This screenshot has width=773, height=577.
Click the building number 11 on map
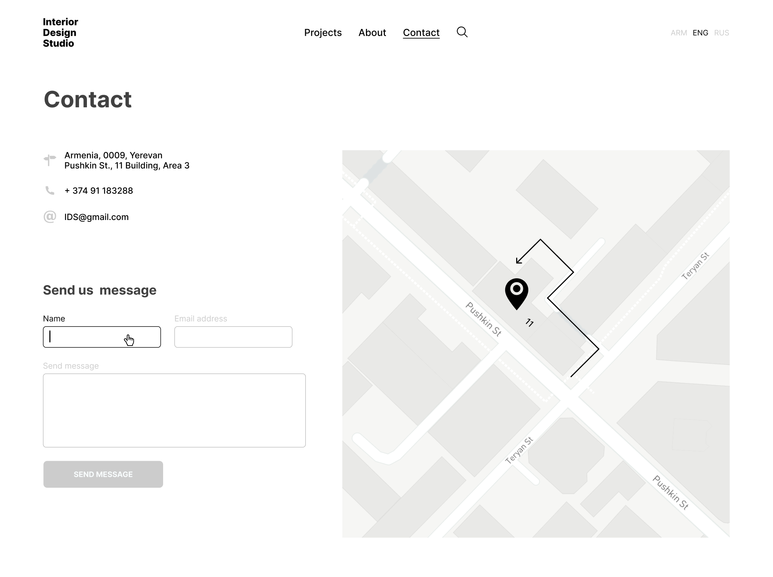coord(530,323)
